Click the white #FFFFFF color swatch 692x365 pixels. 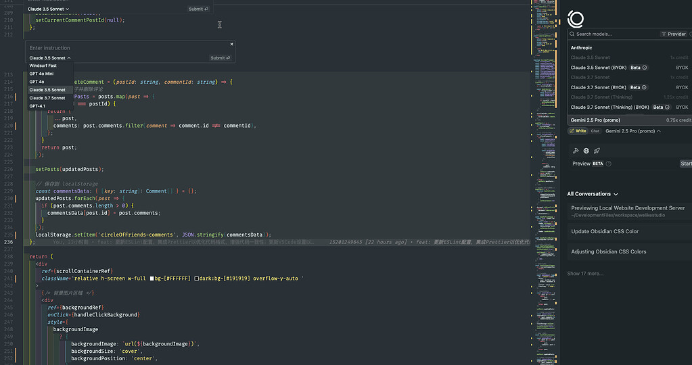[x=152, y=278]
